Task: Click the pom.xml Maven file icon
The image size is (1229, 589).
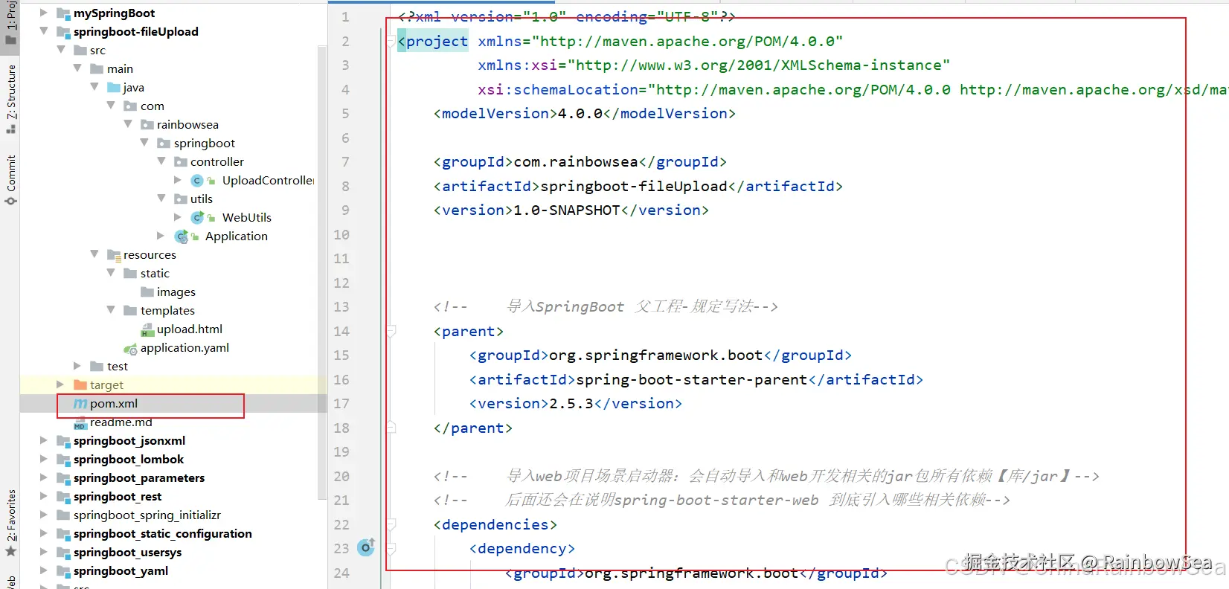Action: point(80,403)
